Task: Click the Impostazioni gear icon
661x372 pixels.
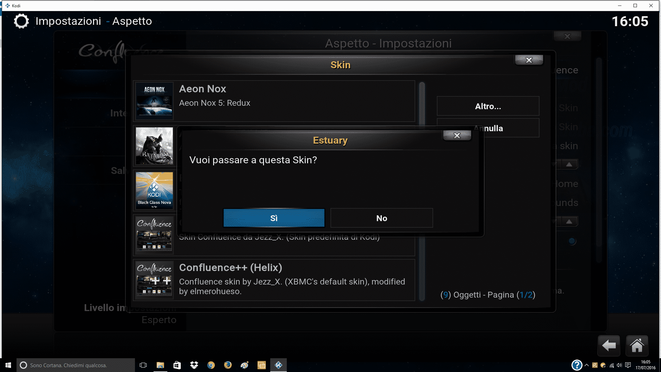Action: click(x=21, y=21)
